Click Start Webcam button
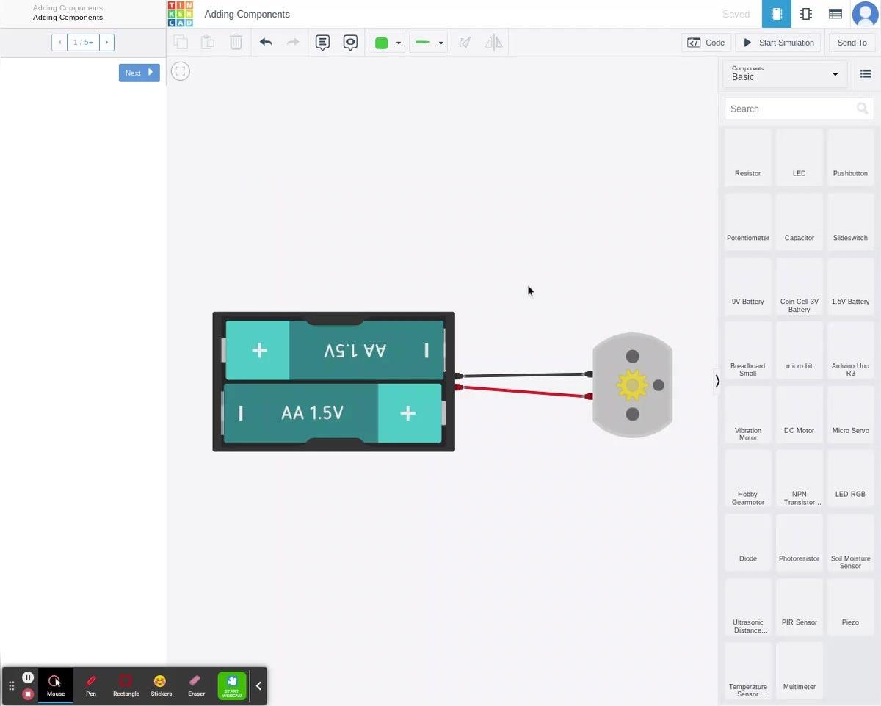Viewport: 881px width, 706px height. point(232,685)
